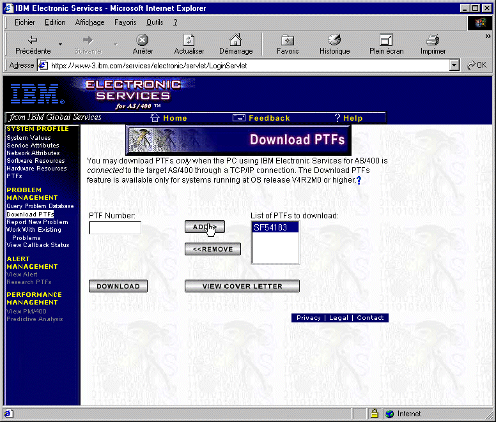This screenshot has height=422, width=496.
Task: Expand the toolbar overflow chevron
Action: pos(488,36)
